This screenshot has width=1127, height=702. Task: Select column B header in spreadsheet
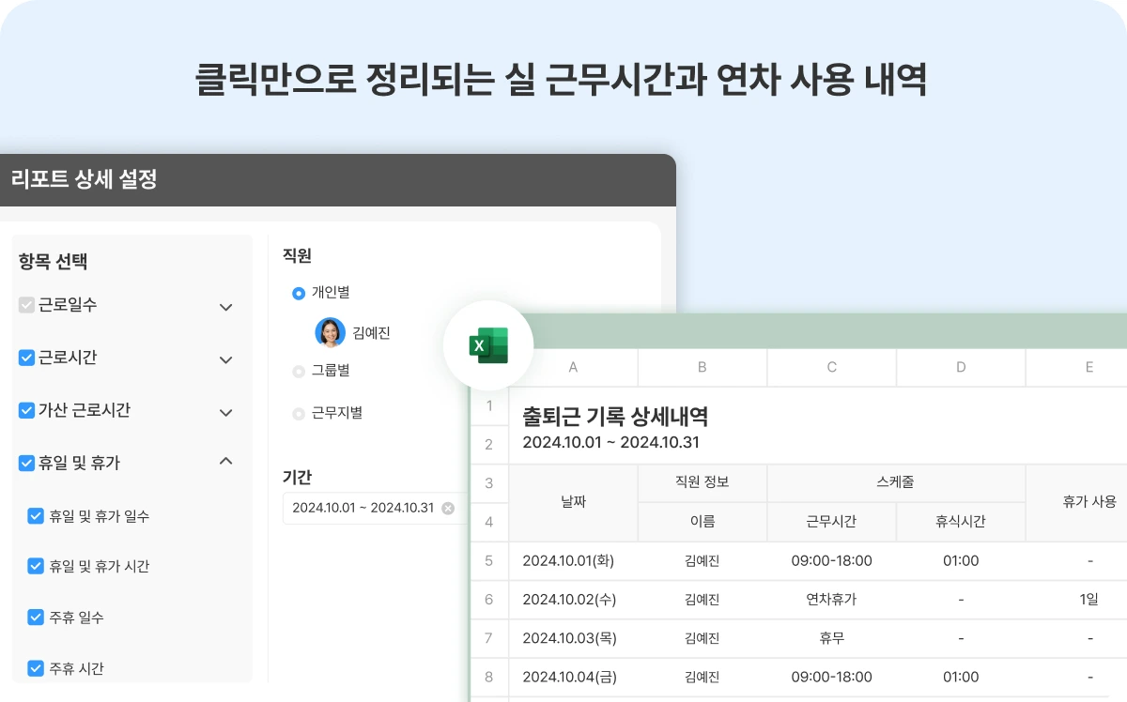pyautogui.click(x=702, y=368)
